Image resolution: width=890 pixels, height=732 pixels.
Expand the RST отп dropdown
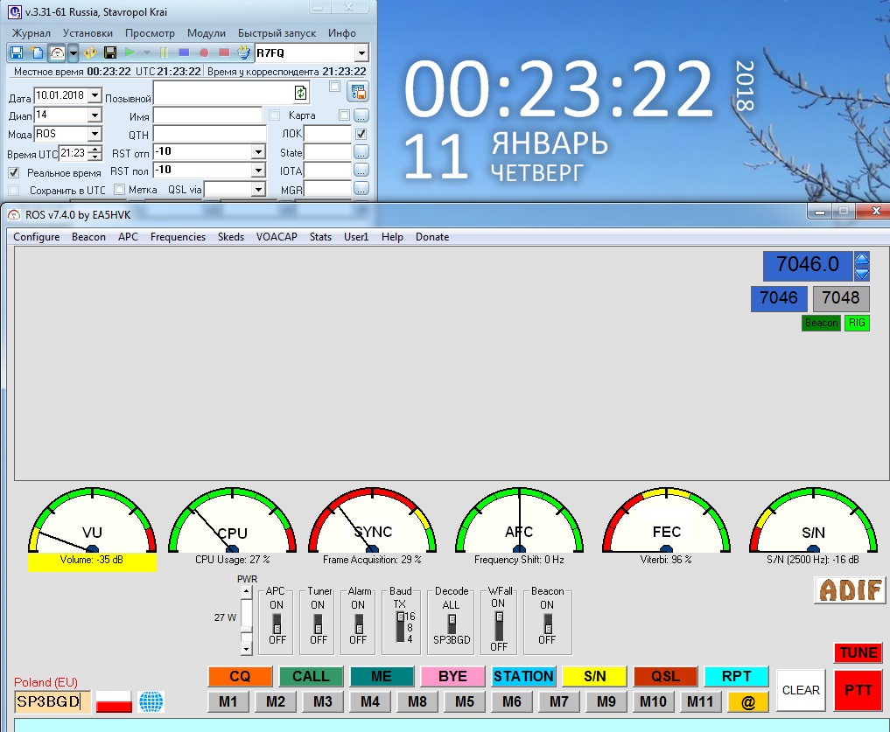click(257, 152)
